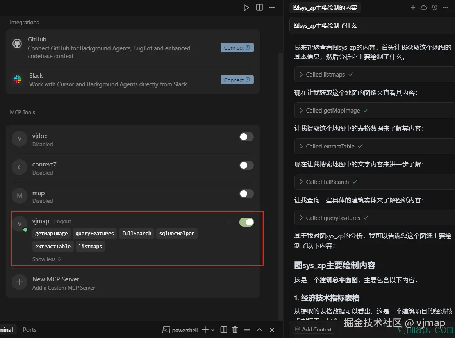Click the split editor layout icon
The height and width of the screenshot is (338, 455).
click(259, 7)
